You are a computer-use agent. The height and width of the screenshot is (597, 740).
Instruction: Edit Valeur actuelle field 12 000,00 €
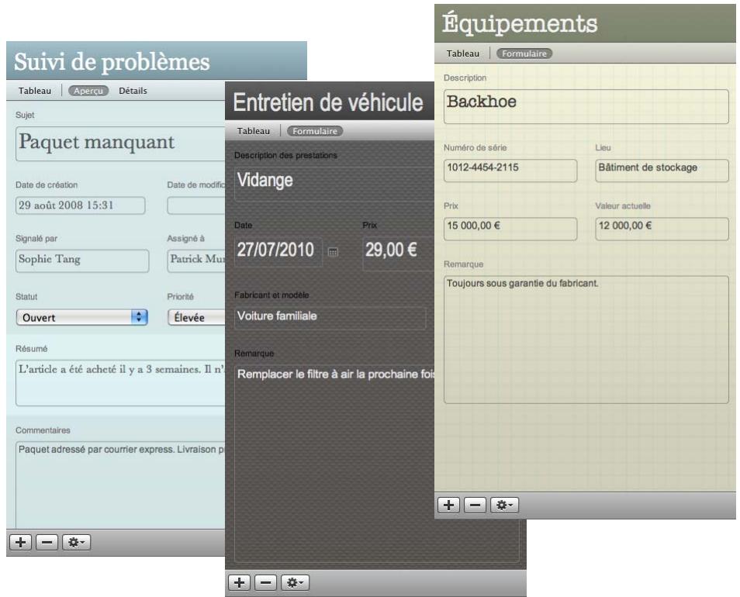[662, 229]
